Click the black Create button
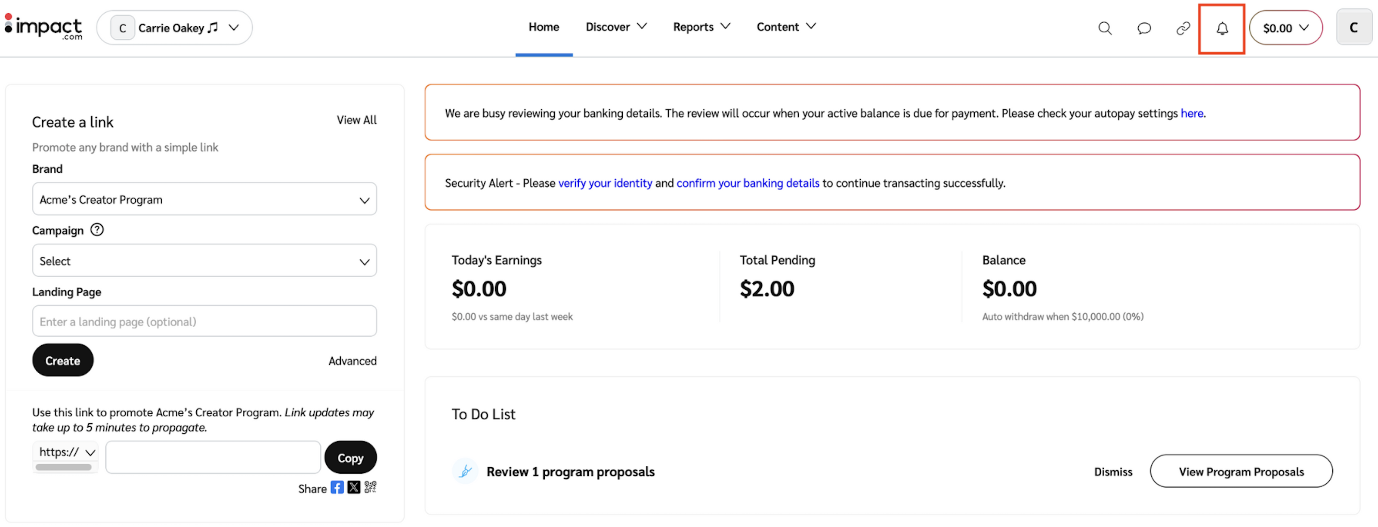 [x=62, y=361]
